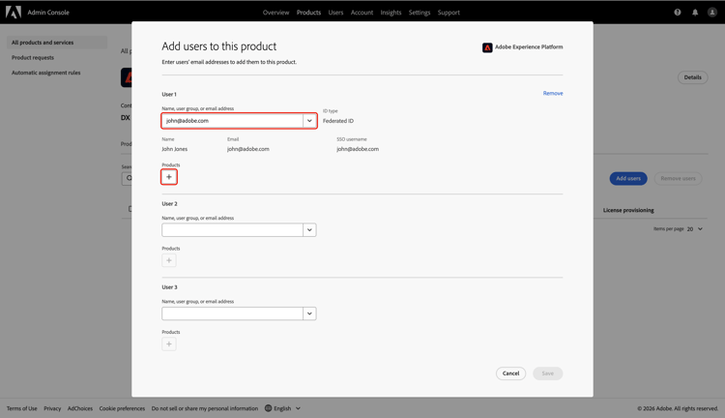Add a product for User 2
Image resolution: width=725 pixels, height=418 pixels.
point(169,260)
